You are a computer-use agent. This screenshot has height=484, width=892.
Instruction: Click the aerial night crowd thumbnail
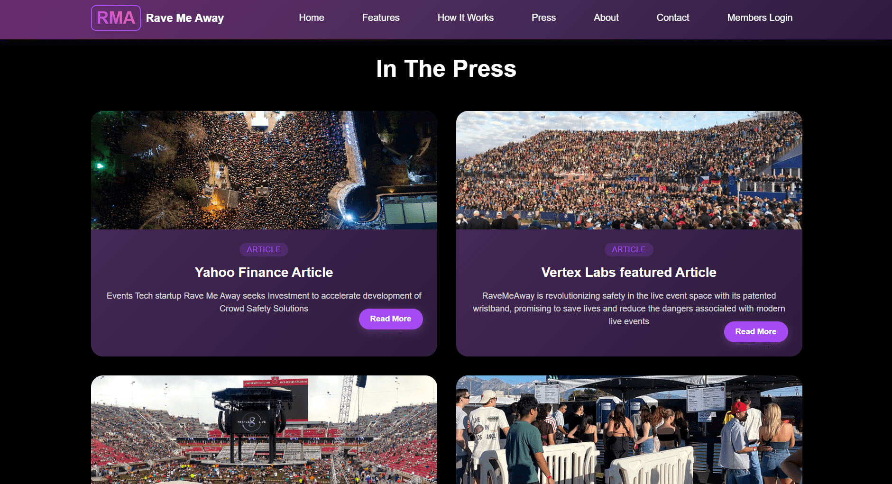coord(264,170)
